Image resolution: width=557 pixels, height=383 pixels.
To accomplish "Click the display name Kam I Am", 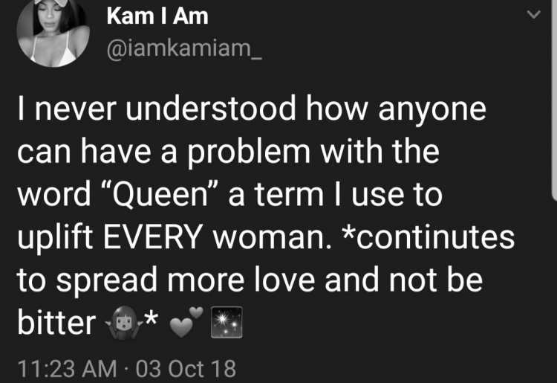I will tap(157, 16).
